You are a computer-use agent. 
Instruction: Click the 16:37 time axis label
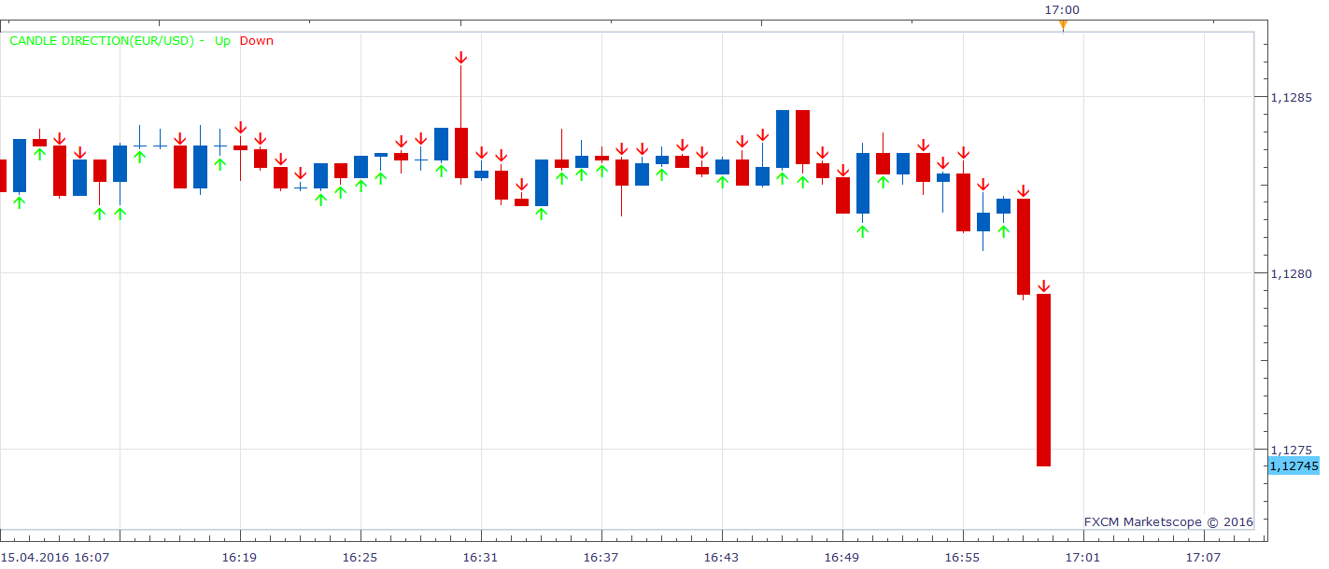click(601, 557)
